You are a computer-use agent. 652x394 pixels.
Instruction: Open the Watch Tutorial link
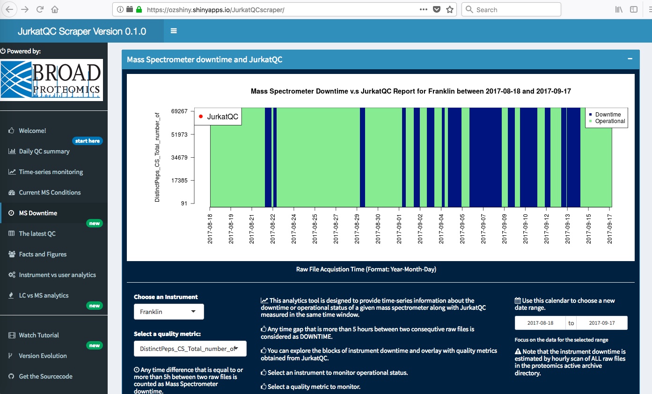(x=39, y=335)
